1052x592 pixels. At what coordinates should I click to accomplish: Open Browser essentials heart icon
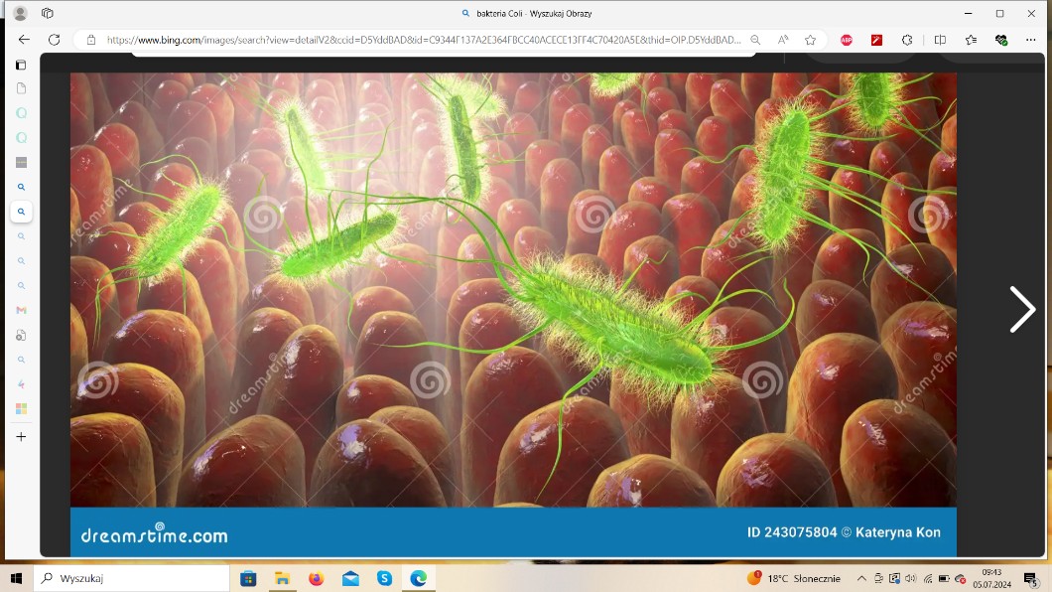click(x=1000, y=40)
